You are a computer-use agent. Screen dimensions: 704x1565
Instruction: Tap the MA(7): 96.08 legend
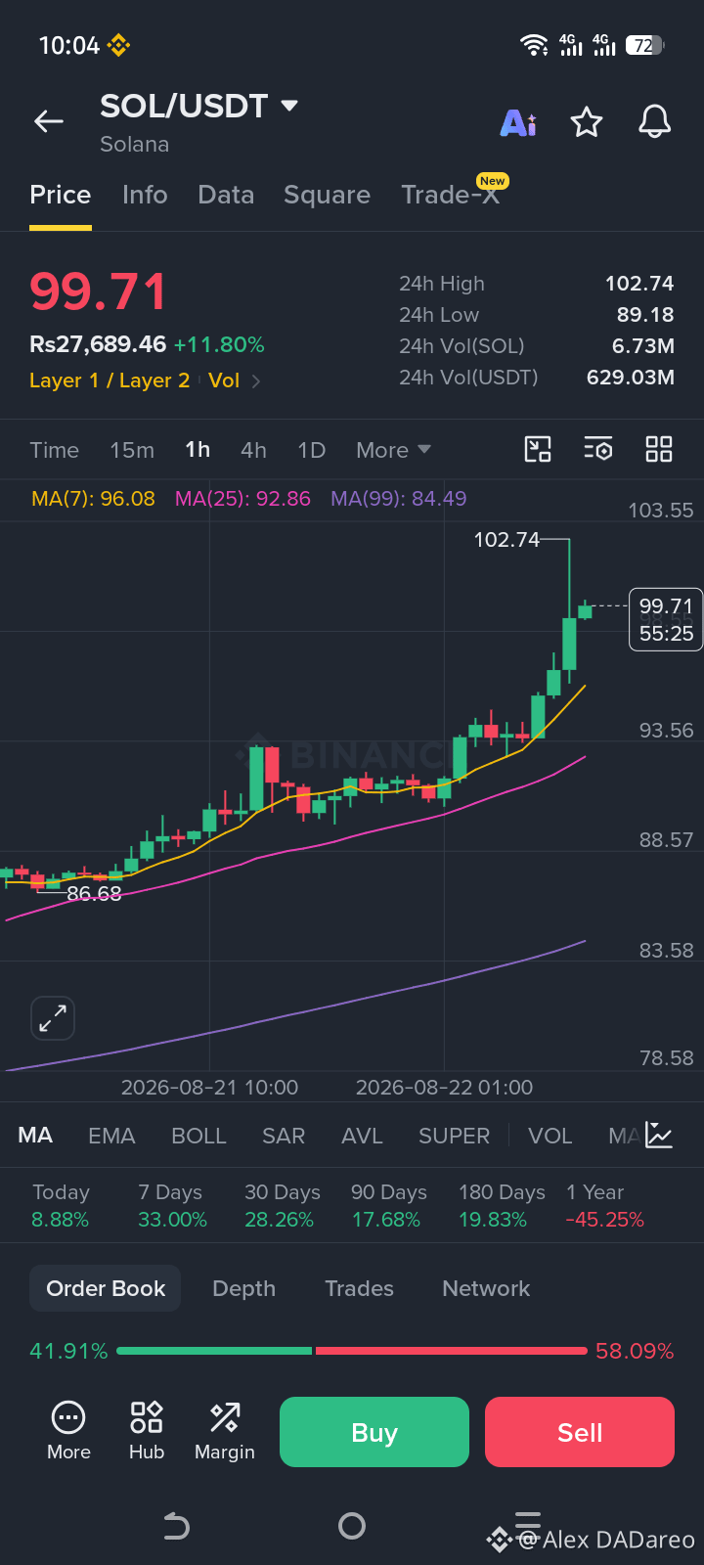93,499
